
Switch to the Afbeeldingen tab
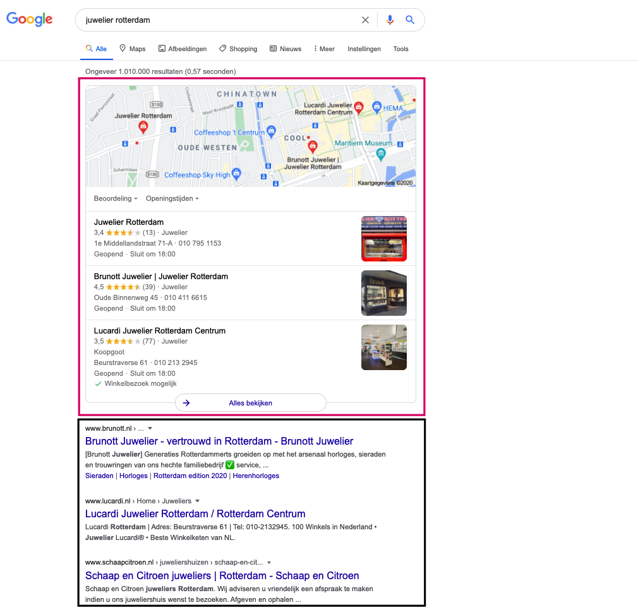[x=183, y=49]
